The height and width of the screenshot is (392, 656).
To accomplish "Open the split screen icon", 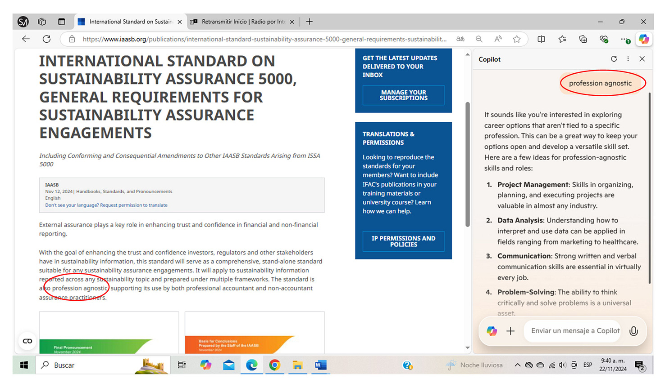I will pyautogui.click(x=542, y=39).
